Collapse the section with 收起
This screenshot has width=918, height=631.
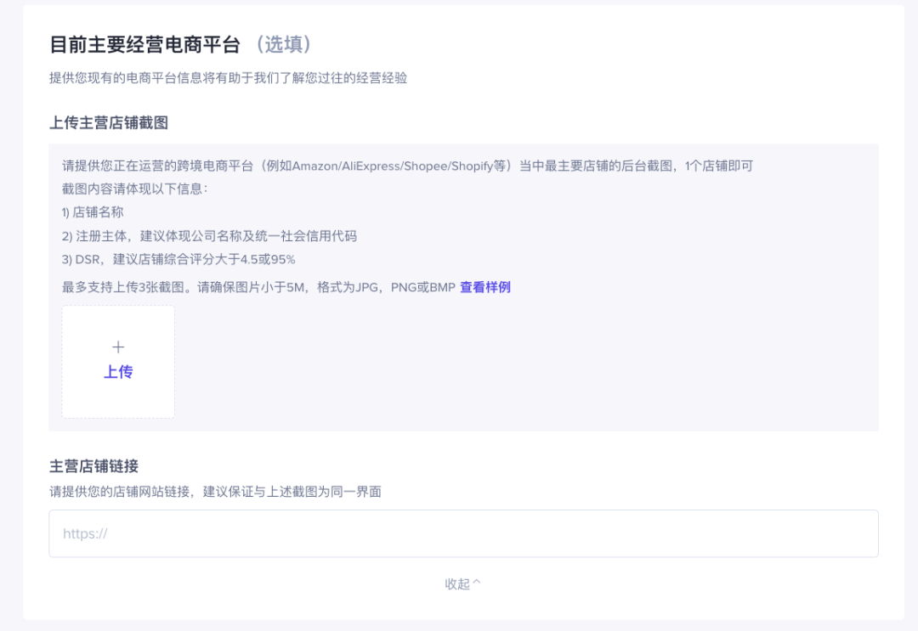457,583
